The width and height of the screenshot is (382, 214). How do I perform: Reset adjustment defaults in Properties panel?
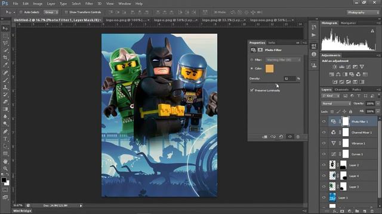coord(281,137)
